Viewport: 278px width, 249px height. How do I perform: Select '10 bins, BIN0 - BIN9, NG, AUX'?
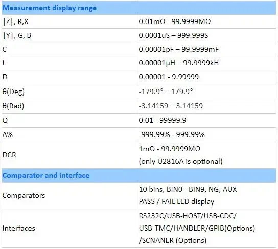tap(188, 189)
